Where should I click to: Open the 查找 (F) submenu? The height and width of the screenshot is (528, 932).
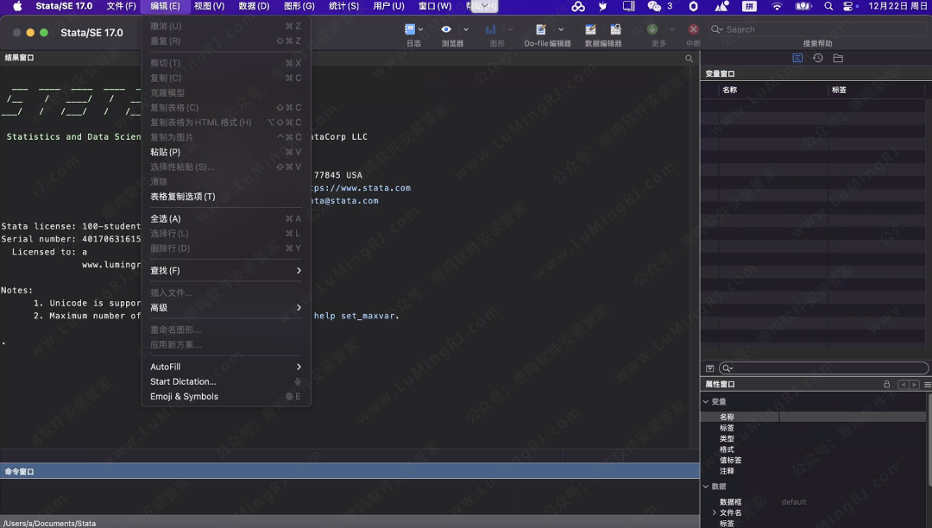tap(224, 271)
